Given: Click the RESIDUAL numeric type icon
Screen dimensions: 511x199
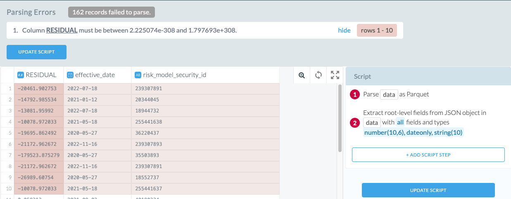Looking at the screenshot, I should tap(20, 75).
